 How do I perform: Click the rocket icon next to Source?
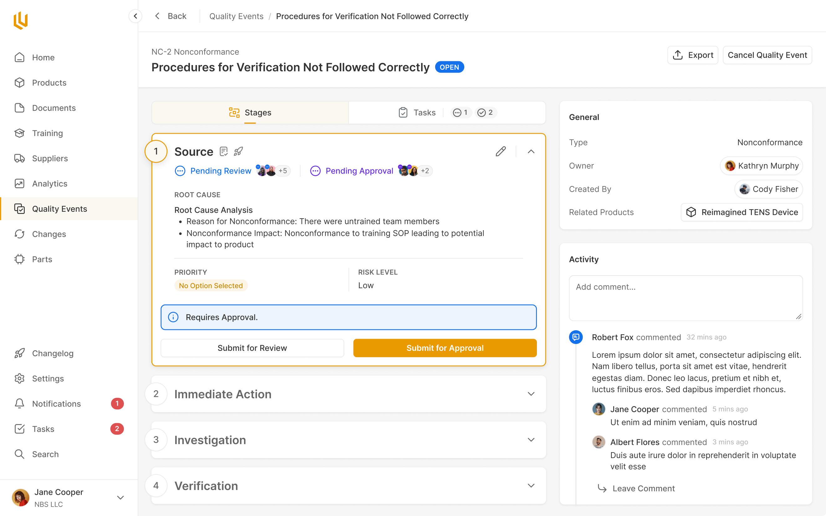238,151
